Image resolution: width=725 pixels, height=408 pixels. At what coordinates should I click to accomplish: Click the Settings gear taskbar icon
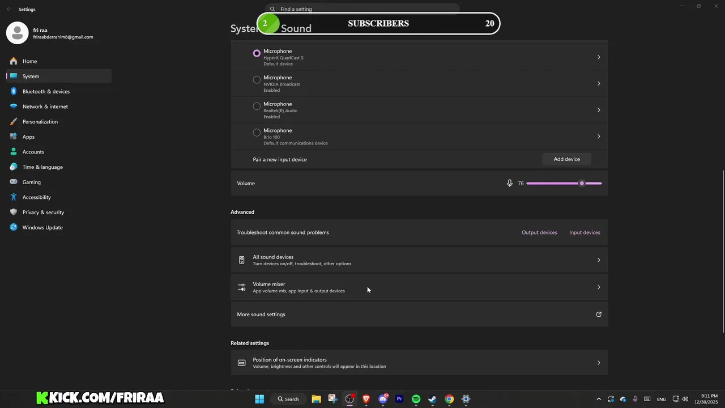pyautogui.click(x=466, y=399)
